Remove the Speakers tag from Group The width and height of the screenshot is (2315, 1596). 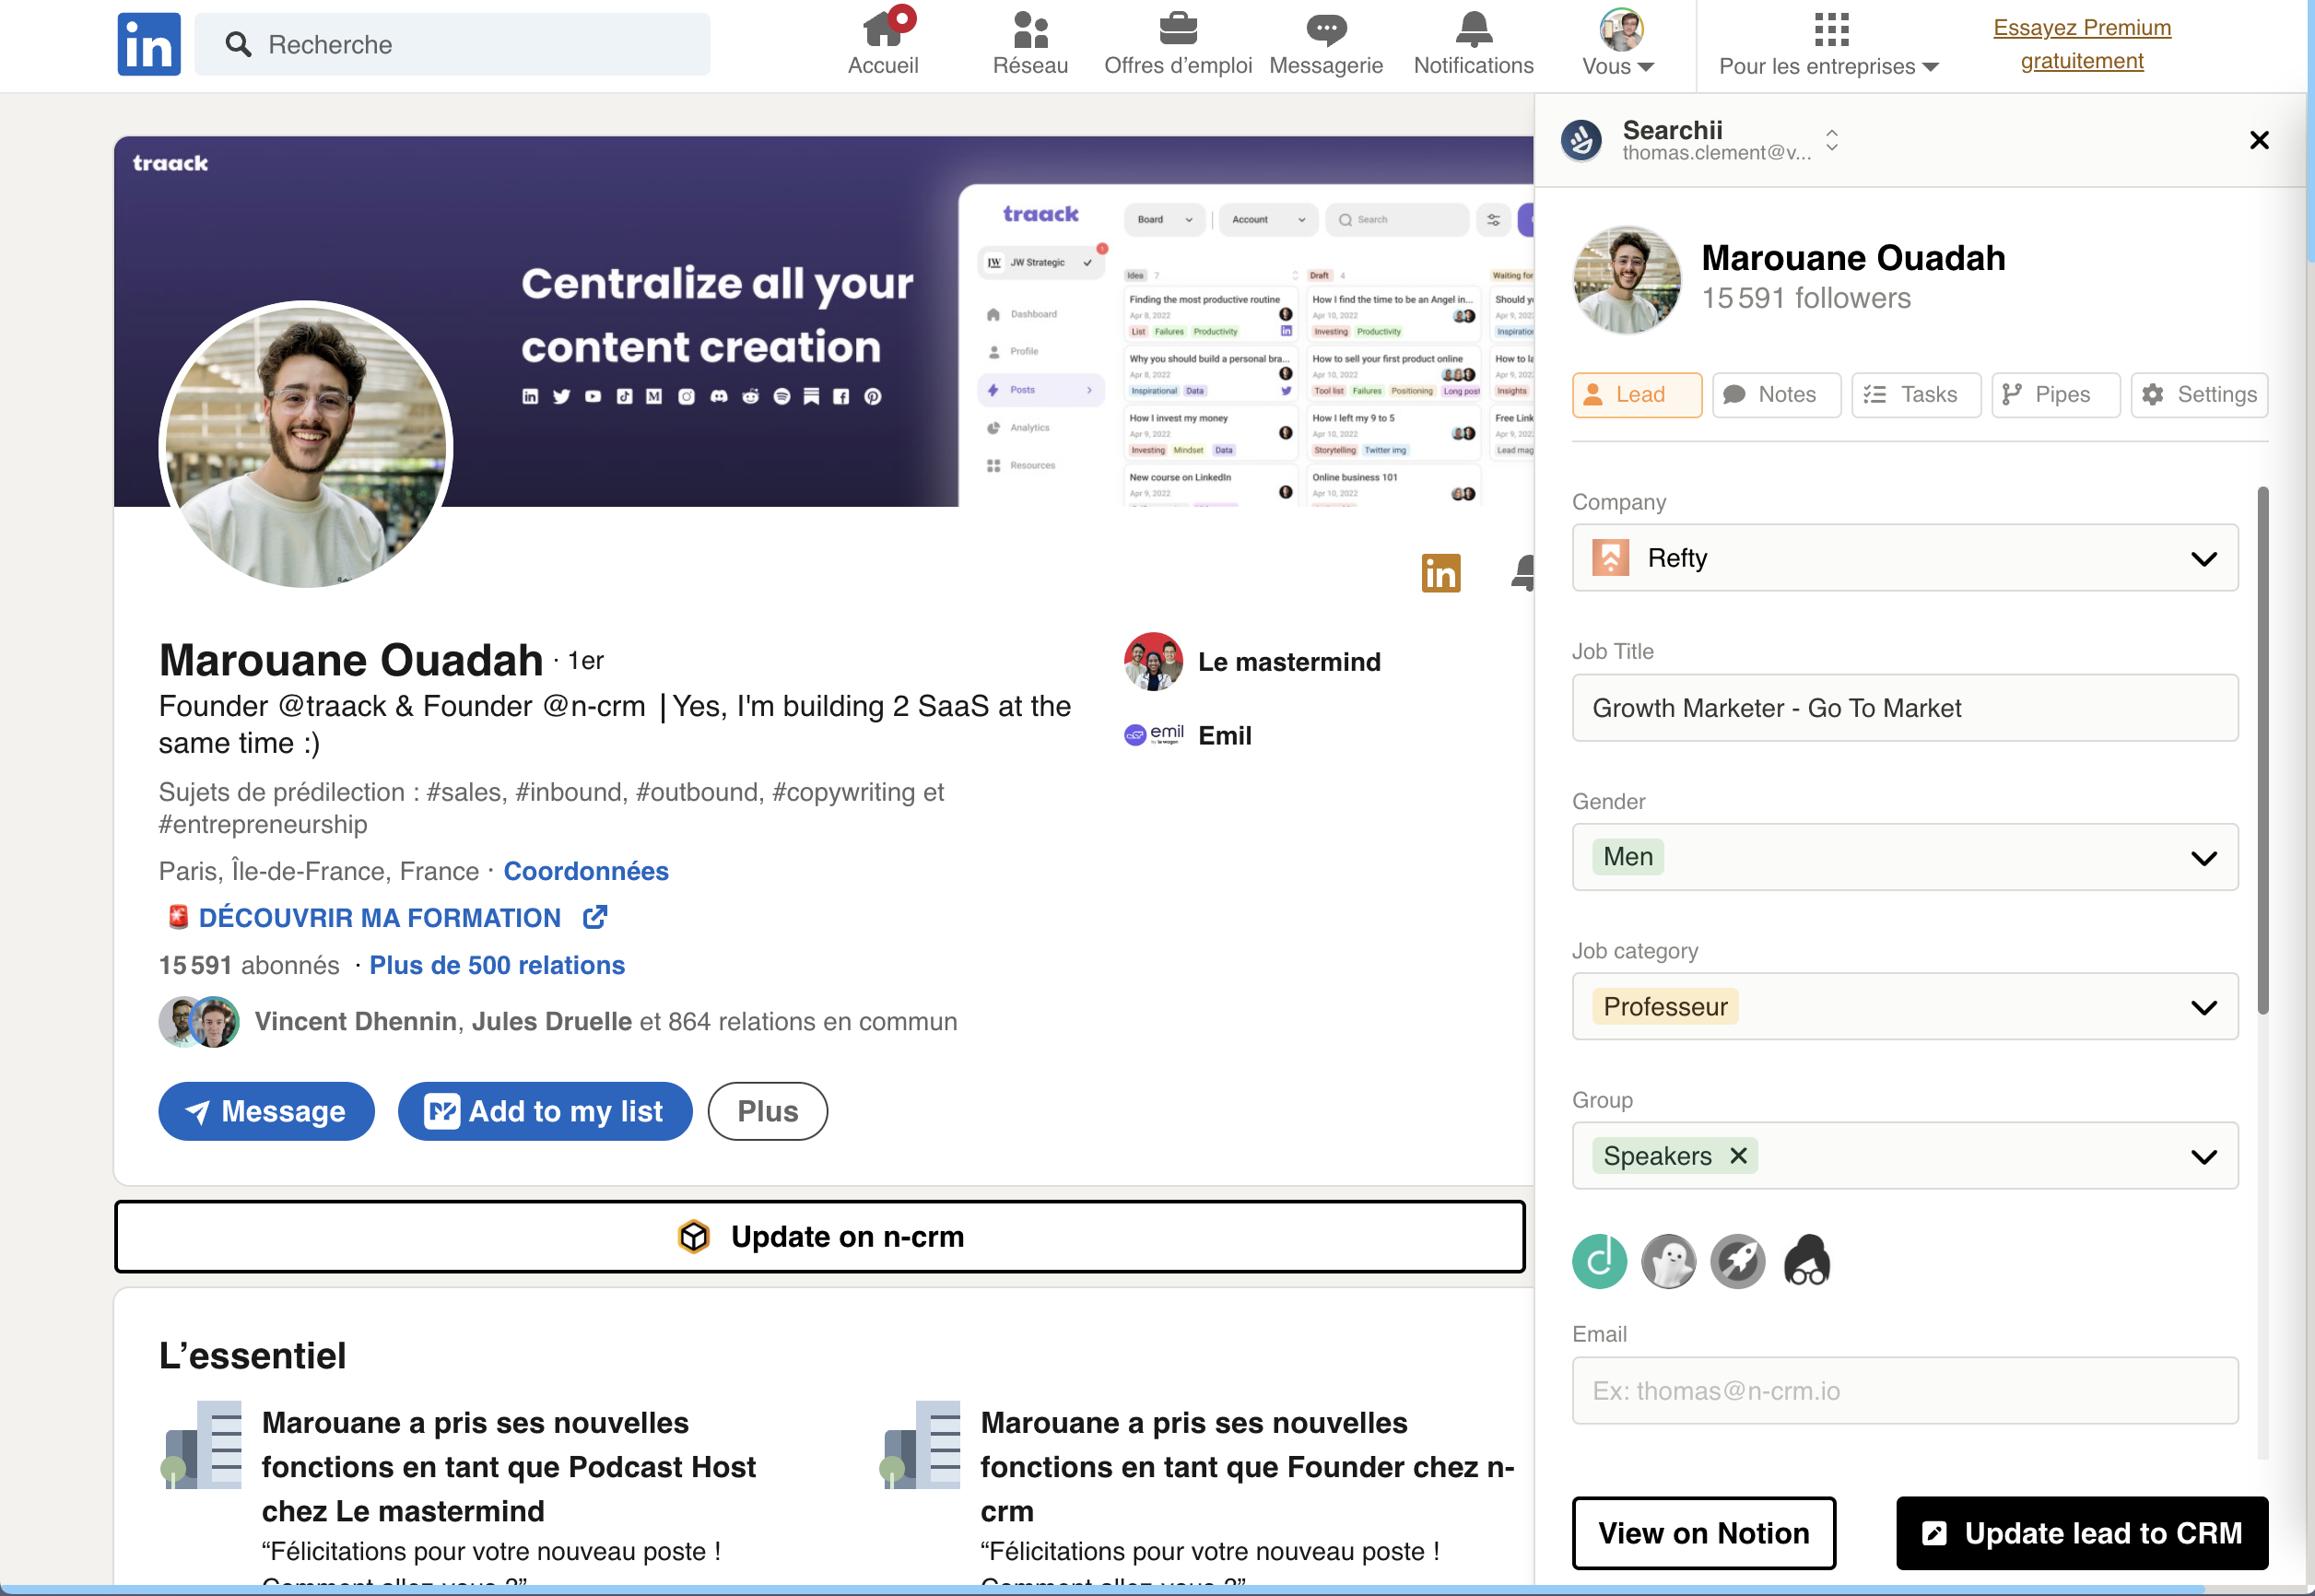[x=1738, y=1156]
